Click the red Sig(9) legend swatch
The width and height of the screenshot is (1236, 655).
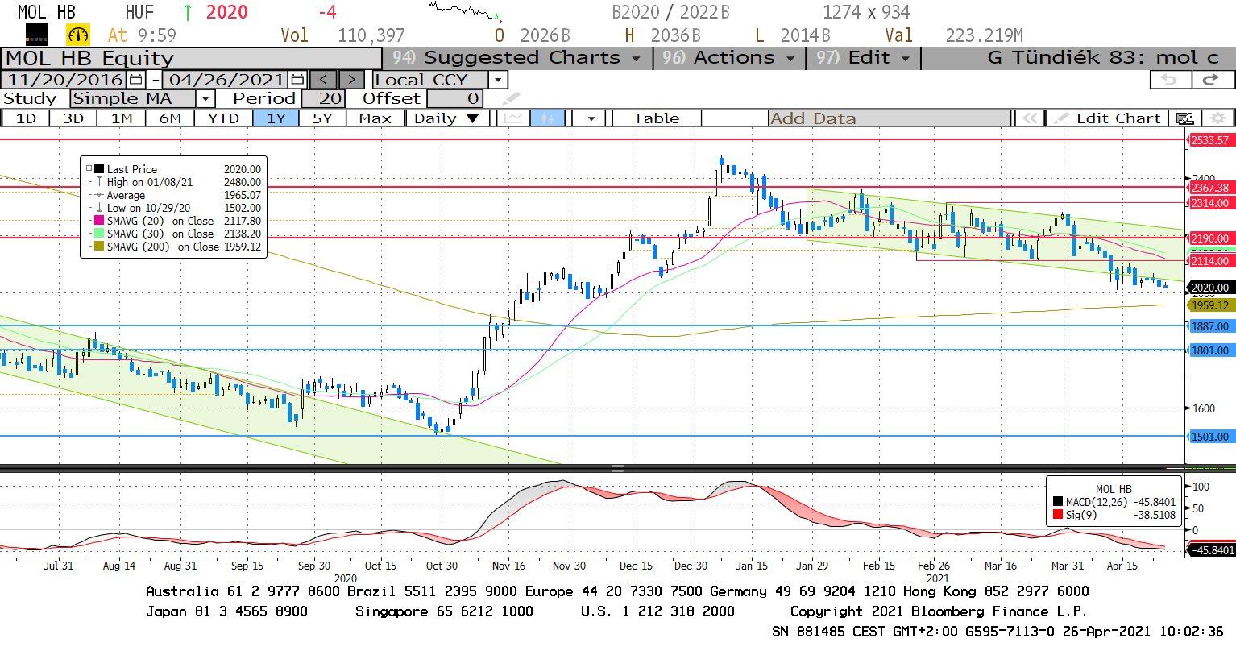[x=1058, y=515]
